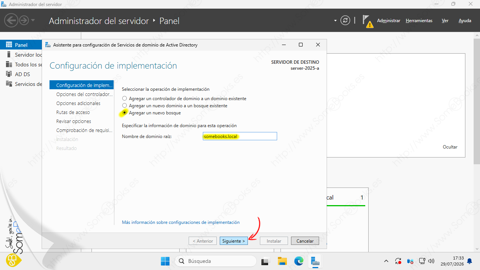Show hidden system tray icons chevron

pyautogui.click(x=386, y=261)
